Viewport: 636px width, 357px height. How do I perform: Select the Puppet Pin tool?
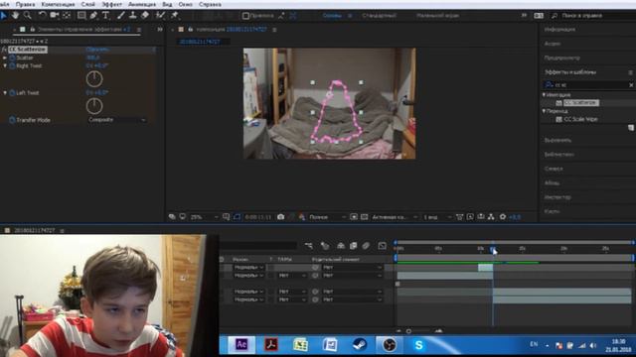pyautogui.click(x=175, y=16)
